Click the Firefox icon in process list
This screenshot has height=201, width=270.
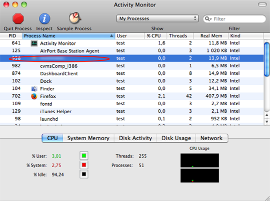pyautogui.click(x=34, y=96)
